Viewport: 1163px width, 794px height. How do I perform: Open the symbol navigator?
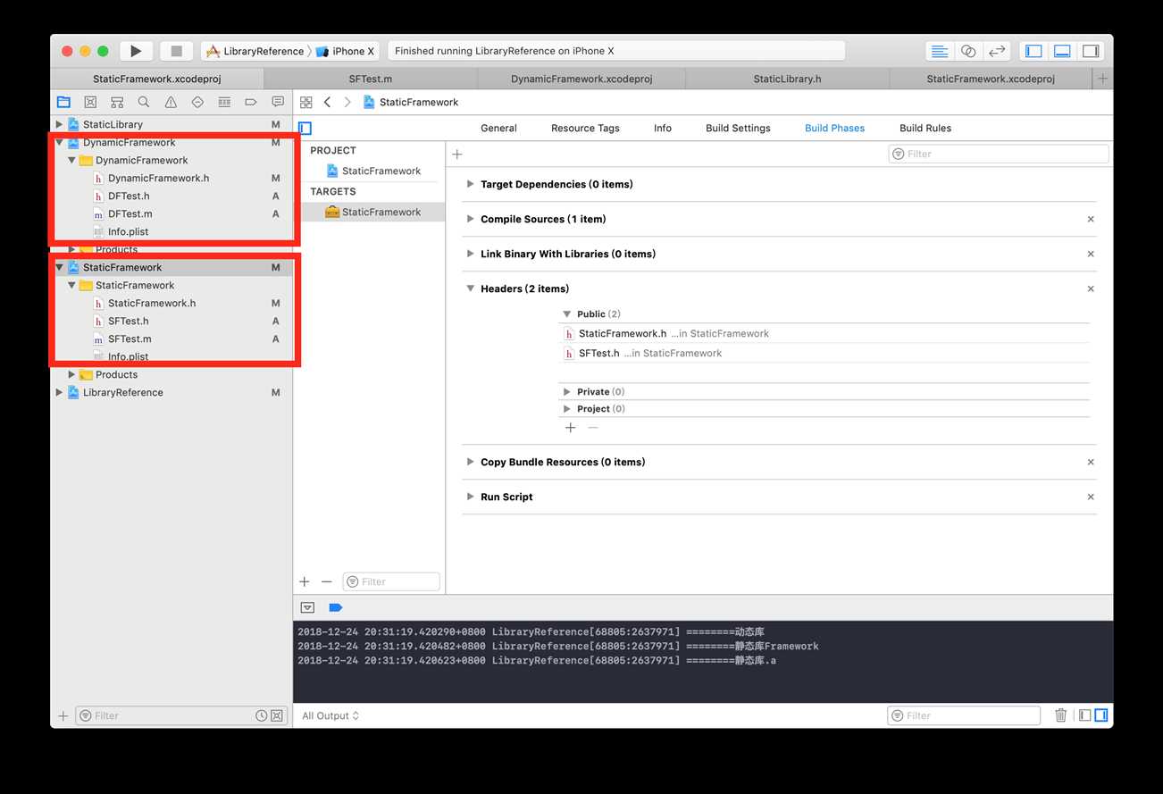pyautogui.click(x=117, y=102)
